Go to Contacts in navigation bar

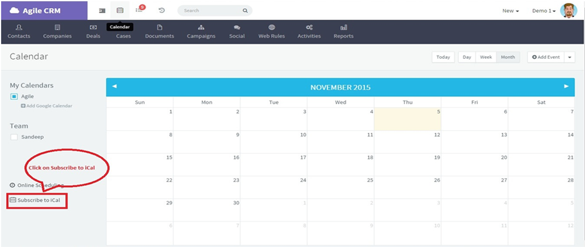(19, 32)
